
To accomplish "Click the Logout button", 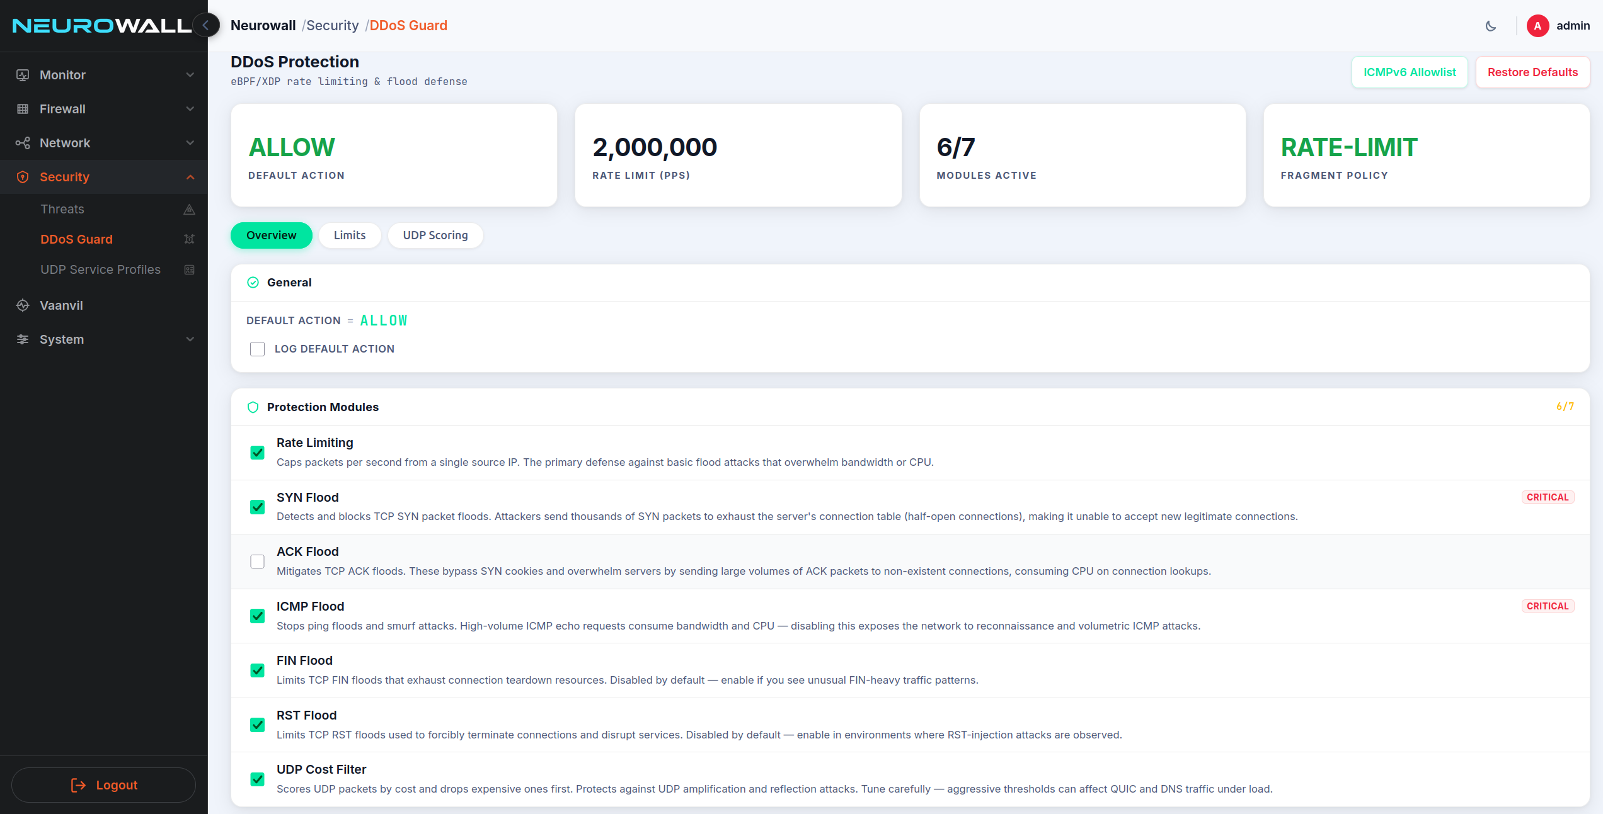I will coord(103,785).
